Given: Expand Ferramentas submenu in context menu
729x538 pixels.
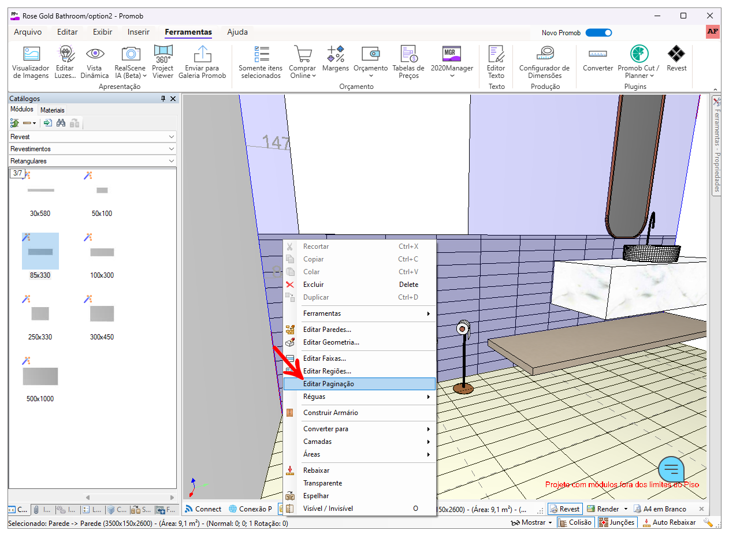Looking at the screenshot, I should pos(359,313).
